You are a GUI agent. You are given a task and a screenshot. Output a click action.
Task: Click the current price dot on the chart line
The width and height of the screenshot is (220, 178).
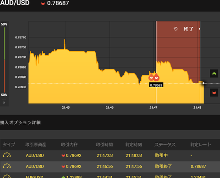(x=203, y=83)
